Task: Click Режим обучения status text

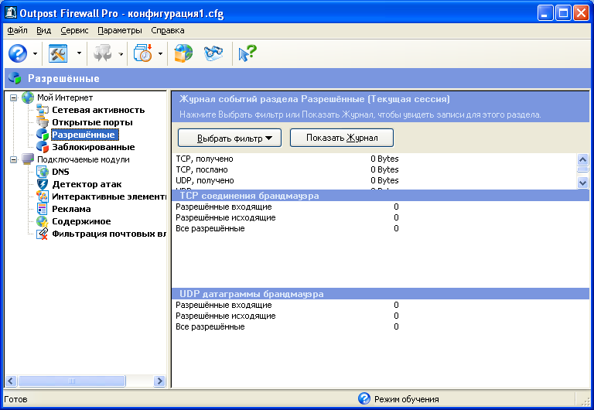Action: point(407,399)
